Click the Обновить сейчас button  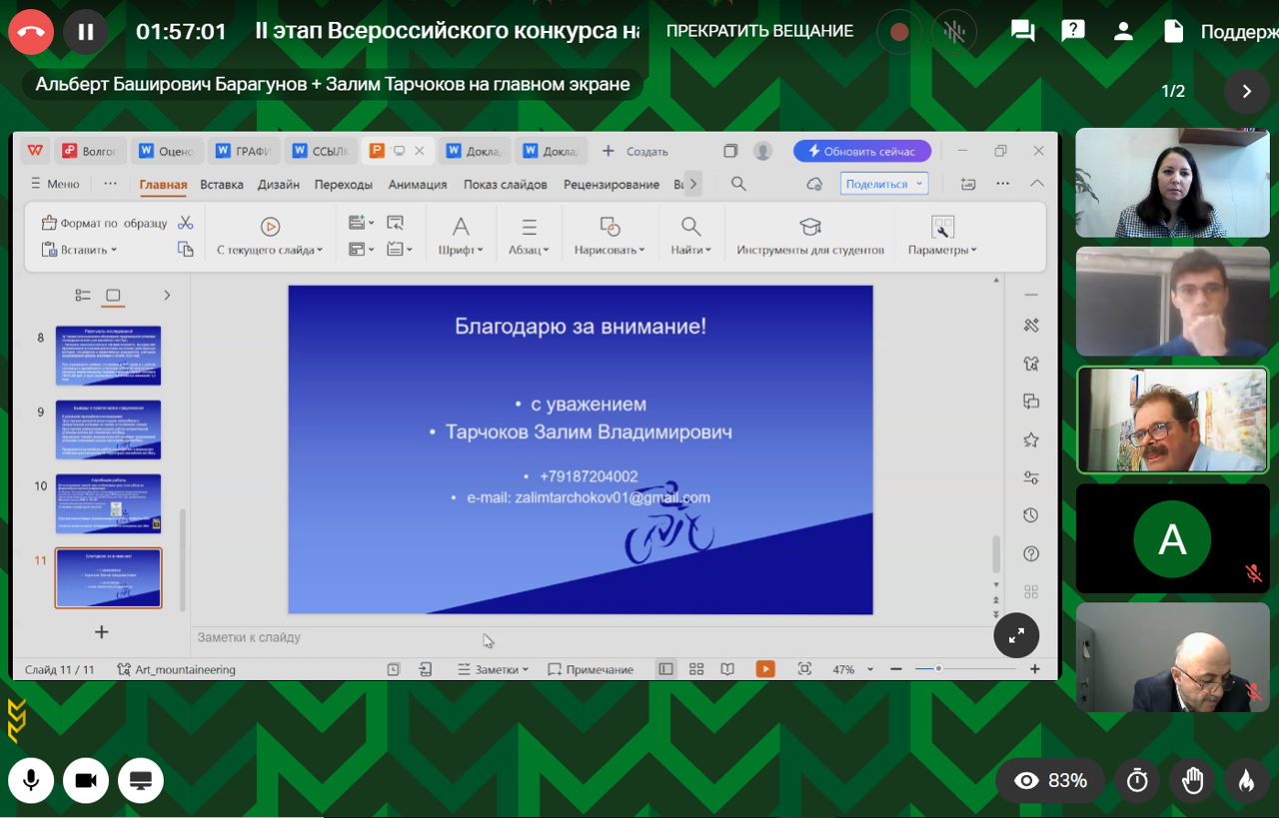pyautogui.click(x=862, y=152)
